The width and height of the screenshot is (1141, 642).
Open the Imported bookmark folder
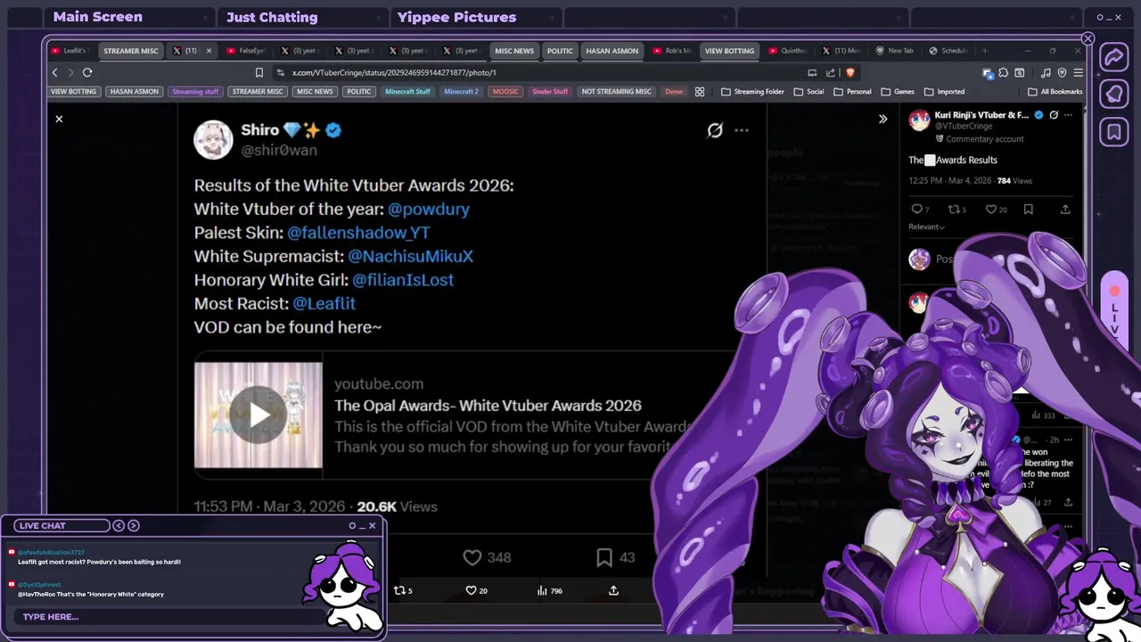[x=944, y=92]
